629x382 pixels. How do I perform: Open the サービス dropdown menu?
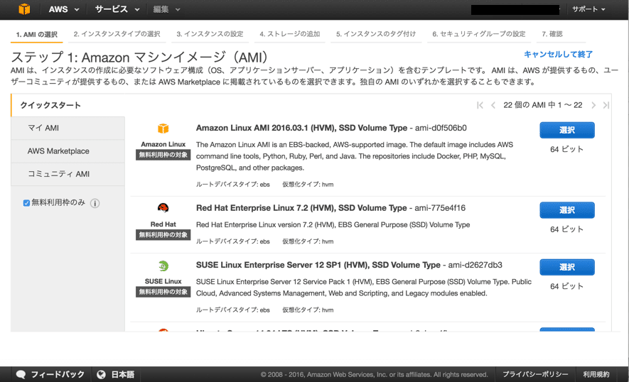point(117,9)
